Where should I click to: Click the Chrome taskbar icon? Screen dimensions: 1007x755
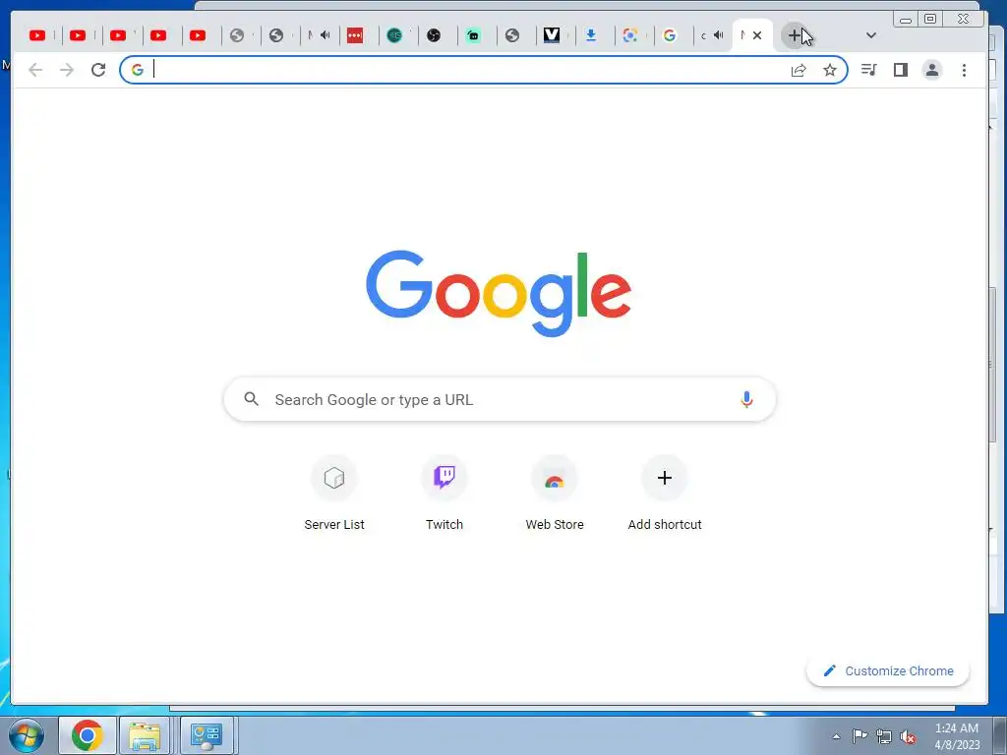pyautogui.click(x=88, y=735)
